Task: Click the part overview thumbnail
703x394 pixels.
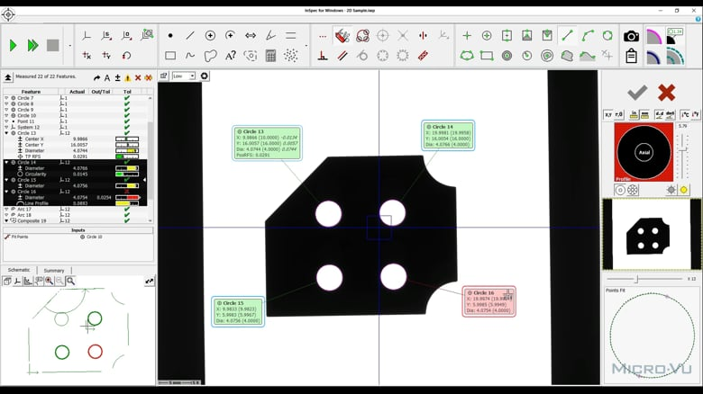Action: (x=652, y=234)
